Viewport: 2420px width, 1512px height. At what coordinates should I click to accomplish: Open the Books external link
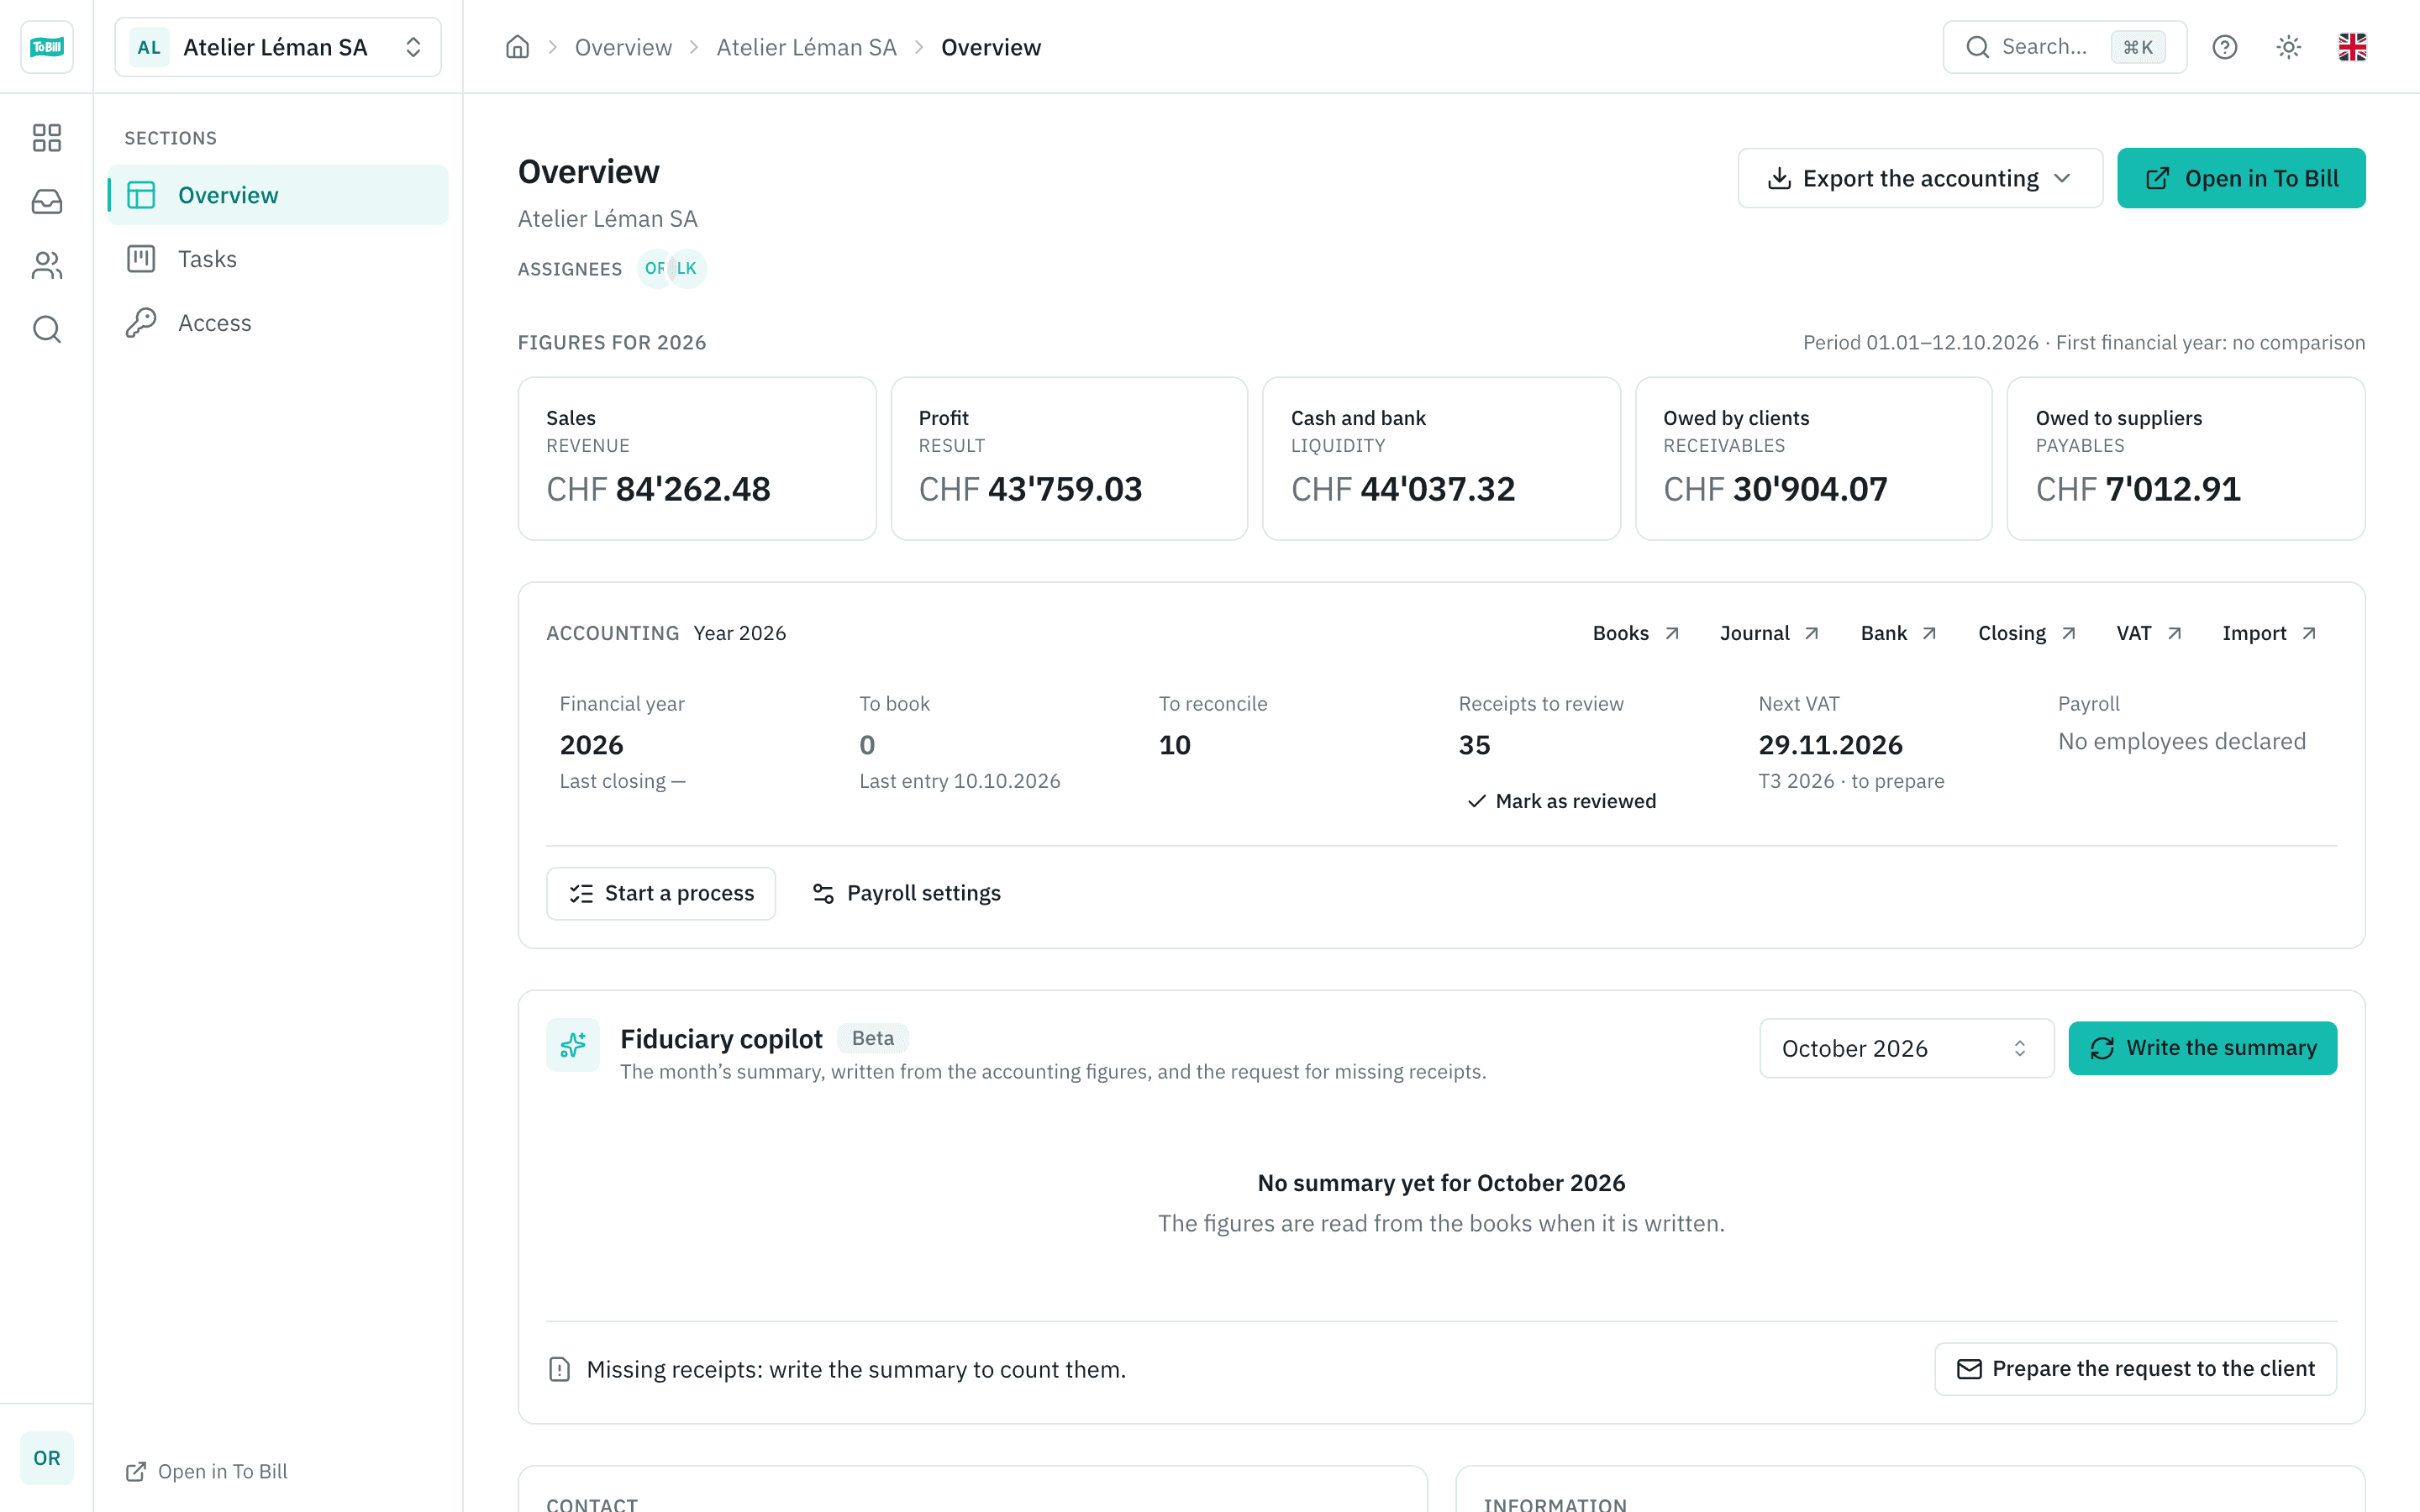(x=1635, y=633)
